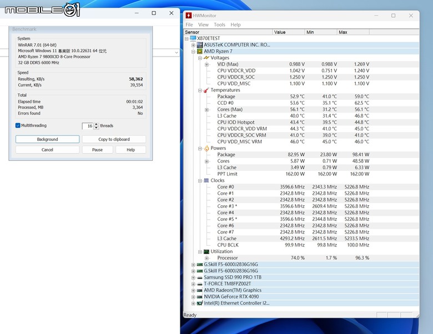Expand the VID (Max) entry
This screenshot has height=334, width=433.
pyautogui.click(x=207, y=64)
